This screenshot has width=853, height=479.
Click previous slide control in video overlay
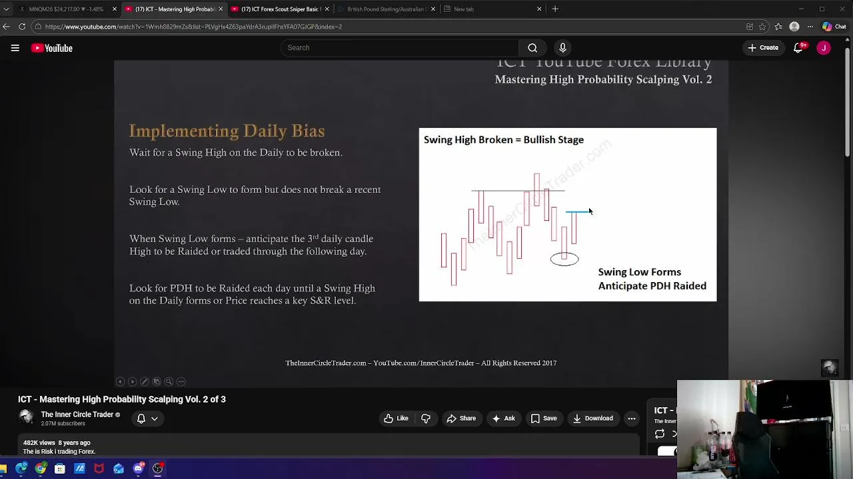[120, 382]
